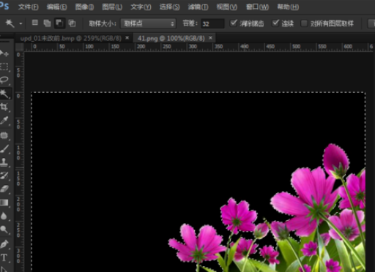Open the 帮助(H) menu
The width and height of the screenshot is (375, 272).
click(x=288, y=7)
